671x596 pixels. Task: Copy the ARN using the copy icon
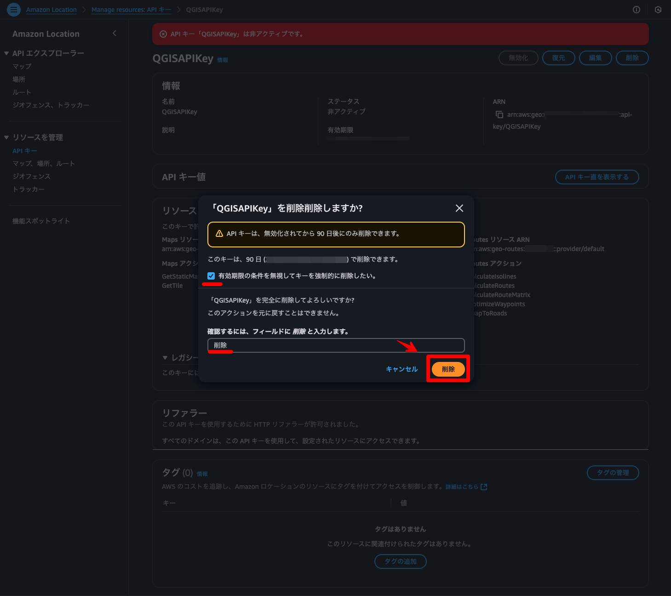pos(499,115)
